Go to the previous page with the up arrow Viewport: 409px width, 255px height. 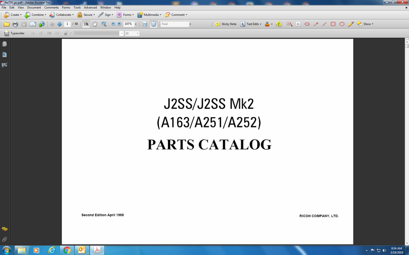[52, 24]
